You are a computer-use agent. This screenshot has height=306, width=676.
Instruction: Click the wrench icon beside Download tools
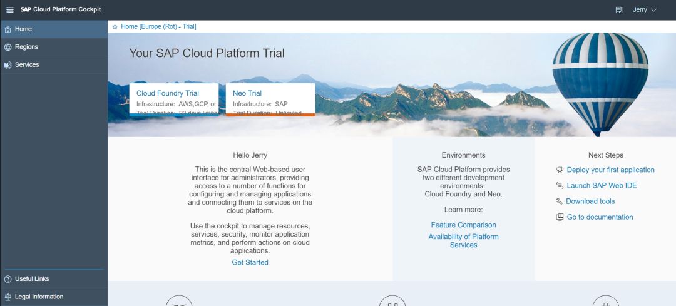pos(559,201)
